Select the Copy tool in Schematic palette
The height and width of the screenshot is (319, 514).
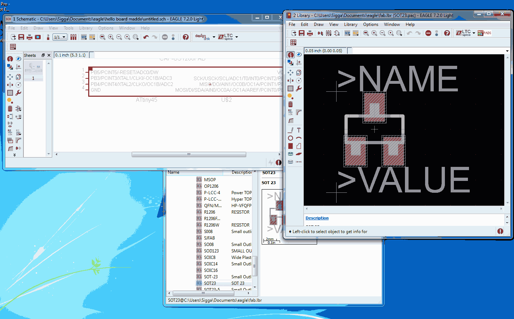(18, 77)
